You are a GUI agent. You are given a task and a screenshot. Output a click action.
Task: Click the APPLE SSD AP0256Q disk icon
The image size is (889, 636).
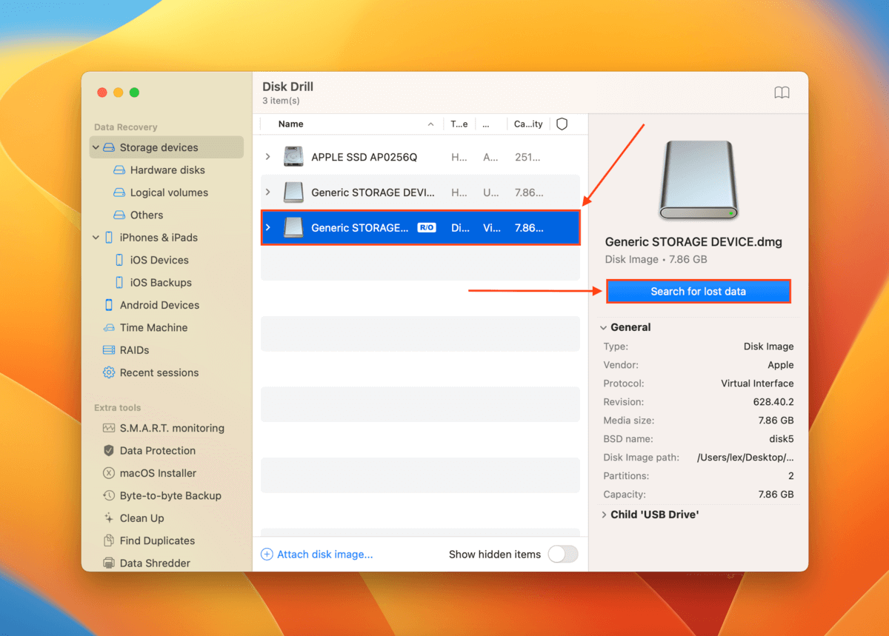(293, 157)
